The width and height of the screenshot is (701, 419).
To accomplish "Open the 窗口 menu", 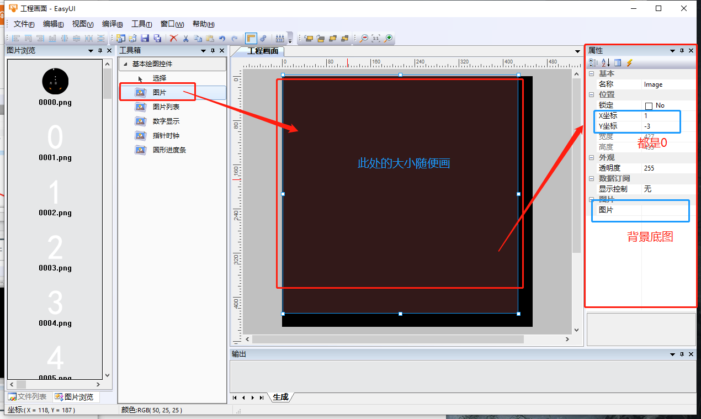I will pyautogui.click(x=172, y=24).
